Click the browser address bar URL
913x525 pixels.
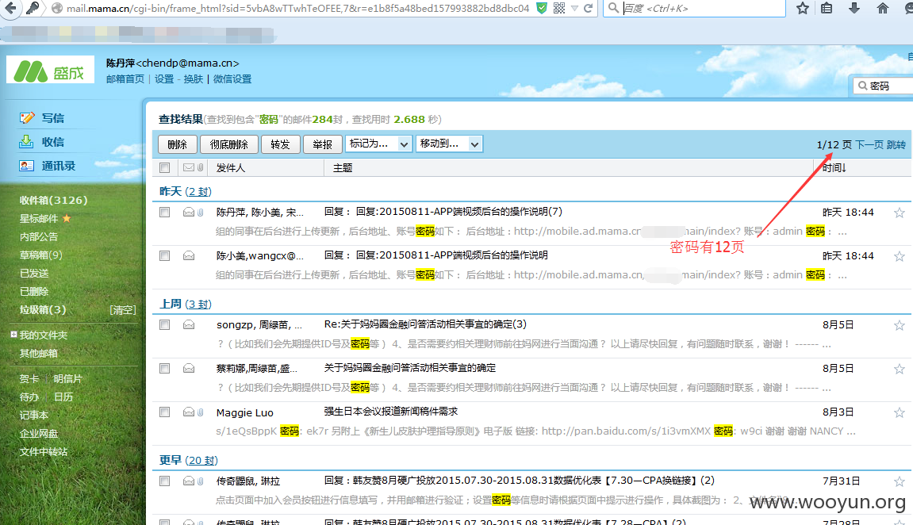coord(297,8)
